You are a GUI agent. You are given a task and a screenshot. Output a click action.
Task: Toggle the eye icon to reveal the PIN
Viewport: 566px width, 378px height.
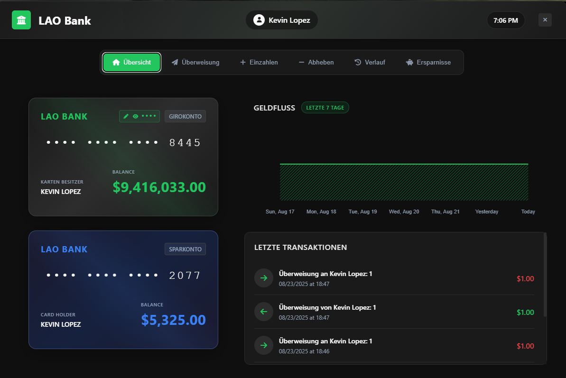point(135,116)
